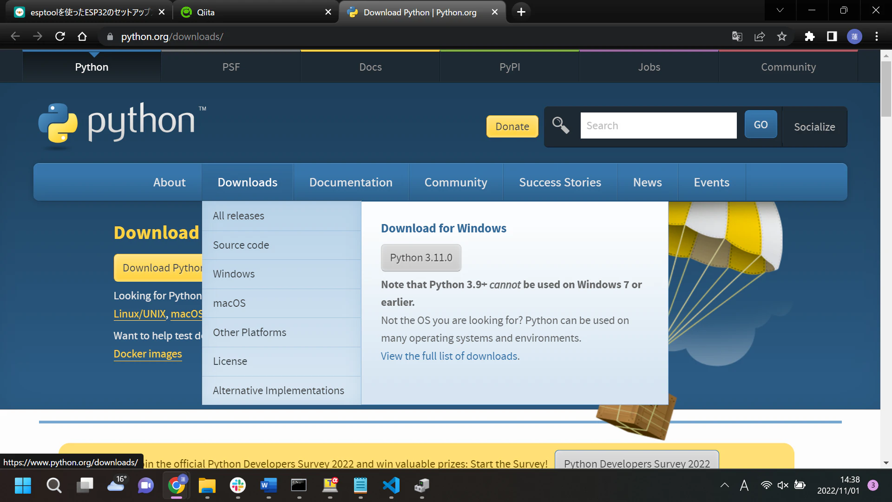Image resolution: width=892 pixels, height=502 pixels.
Task: Click the IME input mode indicator A
Action: coord(744,485)
